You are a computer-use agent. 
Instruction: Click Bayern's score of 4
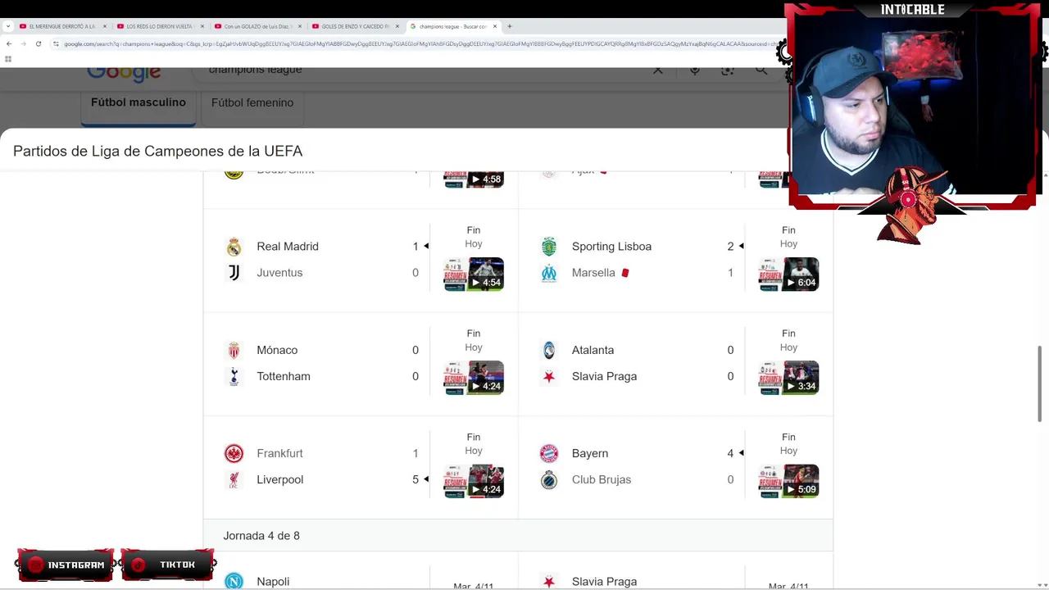click(730, 453)
